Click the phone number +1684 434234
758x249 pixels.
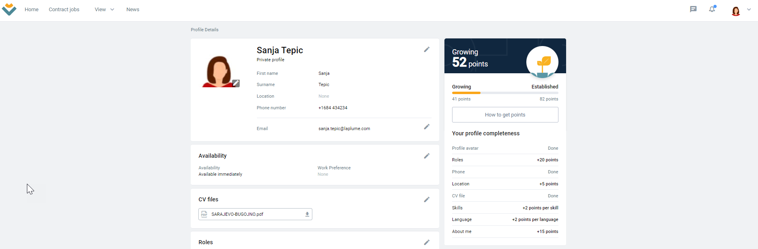[333, 108]
